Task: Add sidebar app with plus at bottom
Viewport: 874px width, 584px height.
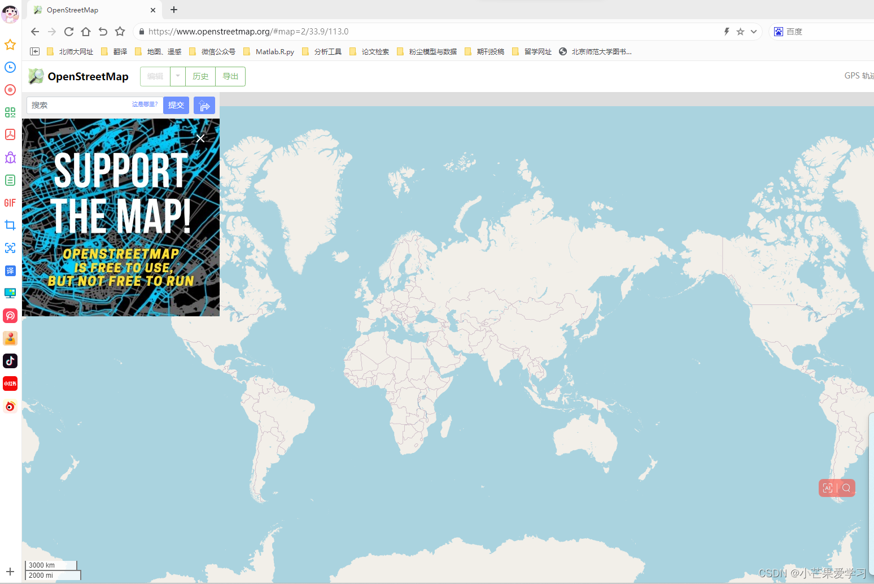Action: 10,572
